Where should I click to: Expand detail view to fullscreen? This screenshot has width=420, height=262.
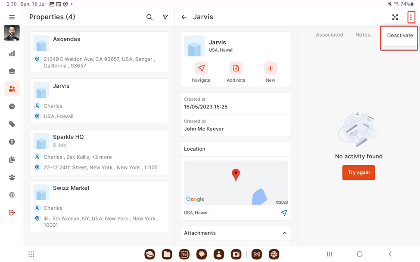(395, 17)
